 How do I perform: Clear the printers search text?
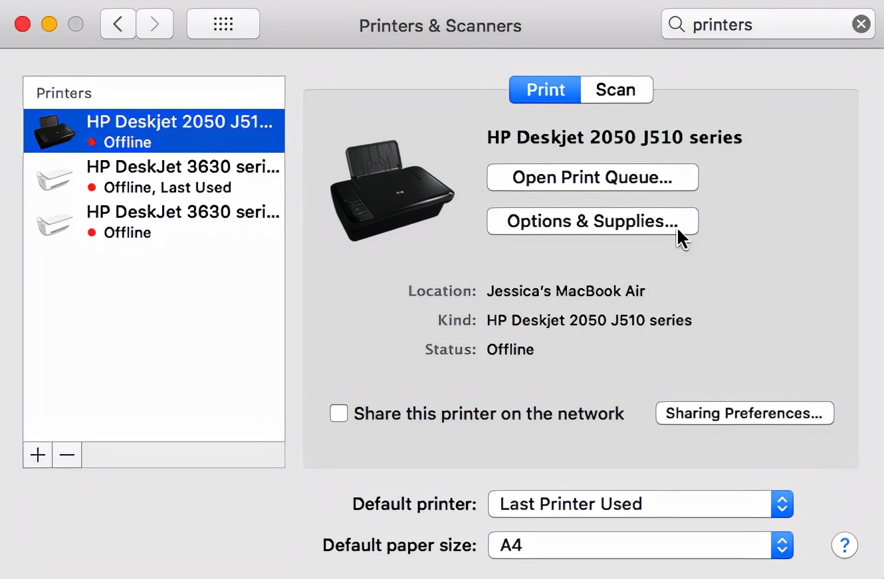pyautogui.click(x=861, y=25)
